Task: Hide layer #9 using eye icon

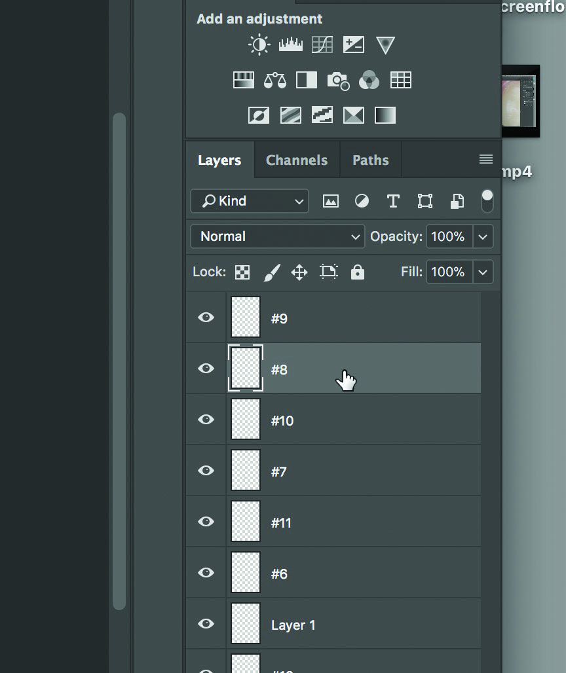Action: point(206,318)
